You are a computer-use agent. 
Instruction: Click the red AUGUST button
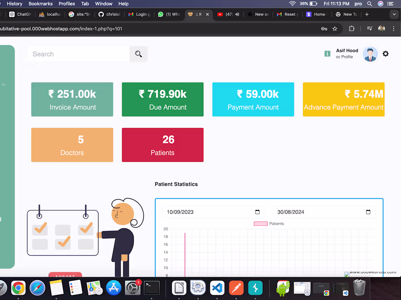pos(65,276)
